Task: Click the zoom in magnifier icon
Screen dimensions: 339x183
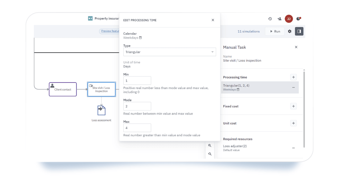Action: pos(210,146)
